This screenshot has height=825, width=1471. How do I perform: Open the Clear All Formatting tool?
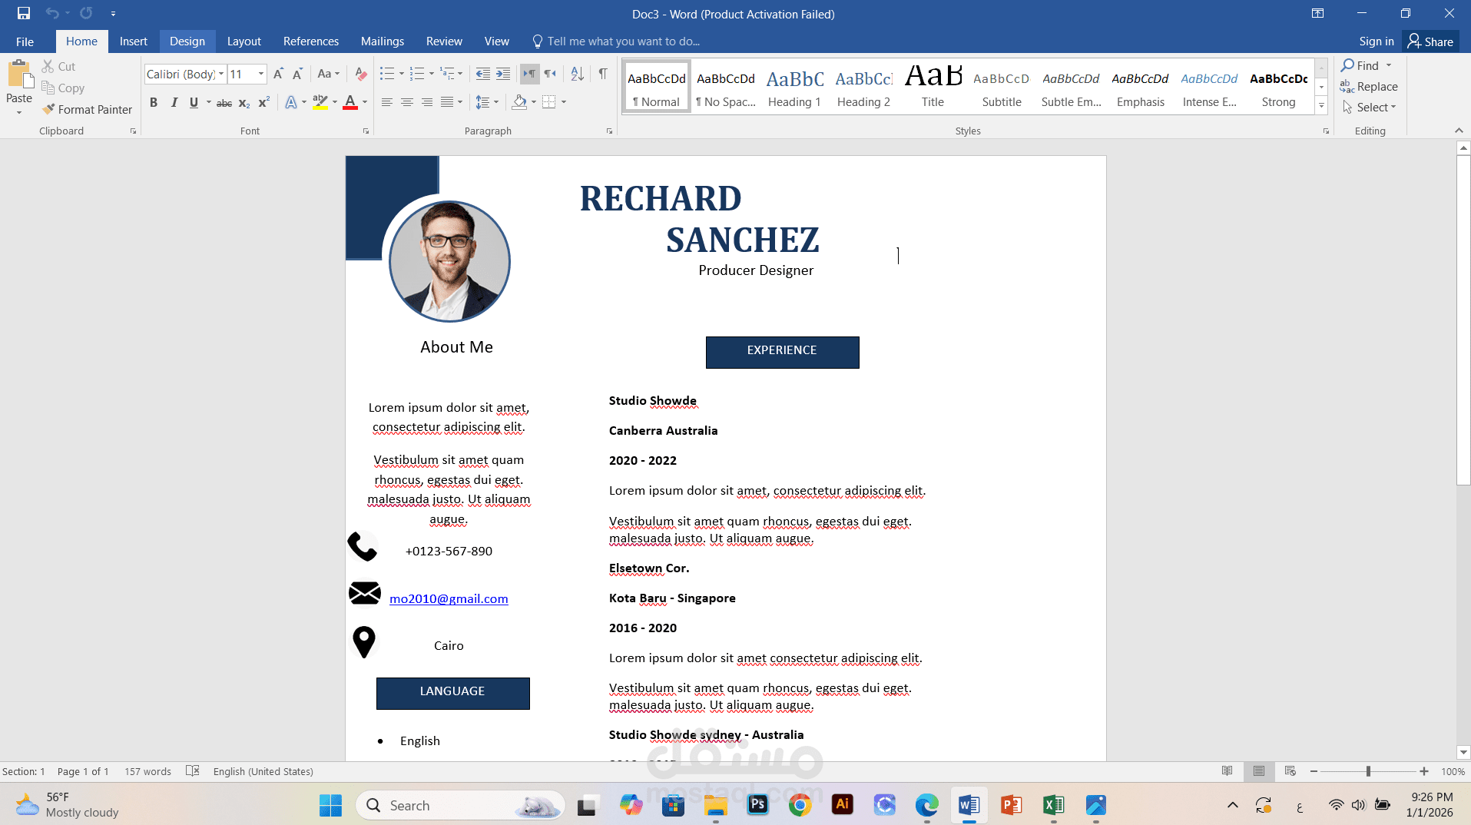[x=360, y=74]
